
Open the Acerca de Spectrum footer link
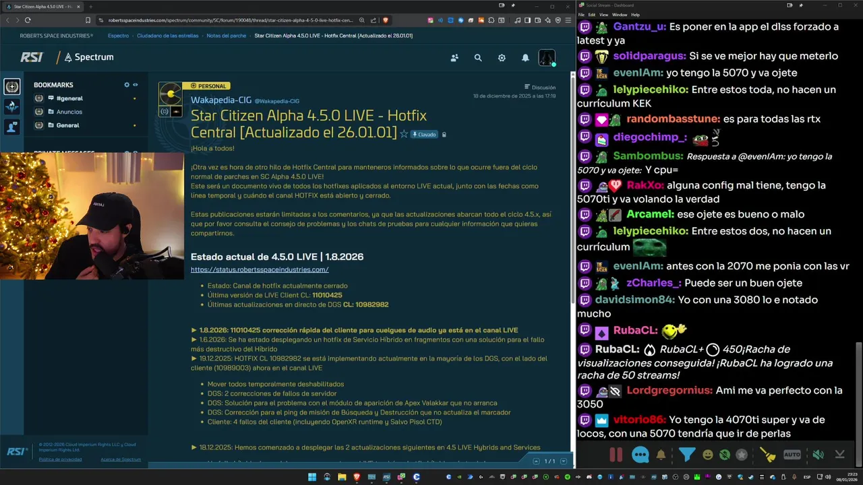(121, 459)
